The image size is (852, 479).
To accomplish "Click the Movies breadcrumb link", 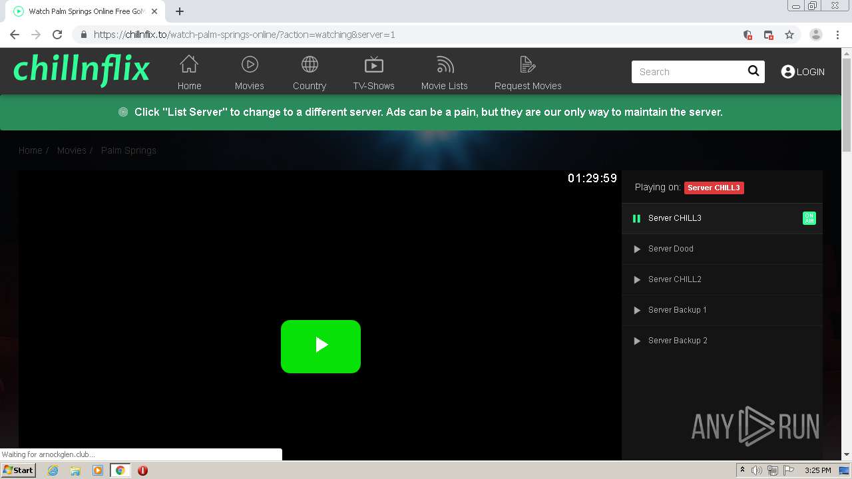I will tap(71, 150).
